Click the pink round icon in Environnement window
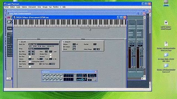The image size is (177, 99). tap(9, 17)
